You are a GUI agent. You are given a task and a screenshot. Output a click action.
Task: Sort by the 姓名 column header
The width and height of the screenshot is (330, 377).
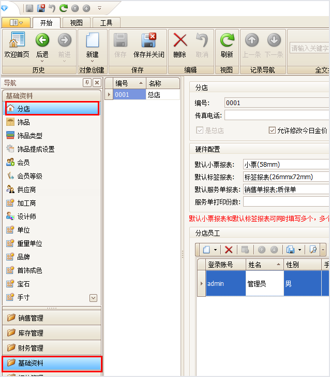[265, 265]
